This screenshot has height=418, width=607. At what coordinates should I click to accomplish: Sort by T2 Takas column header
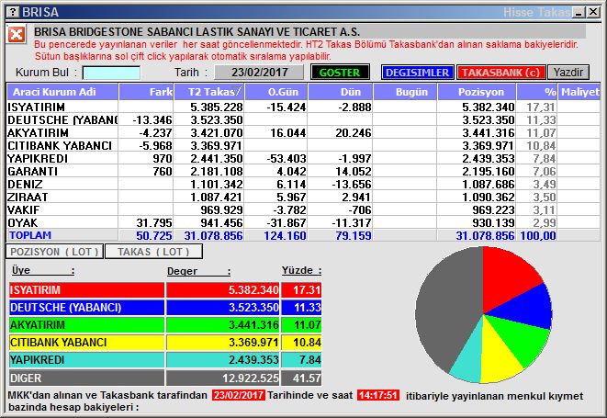[209, 92]
